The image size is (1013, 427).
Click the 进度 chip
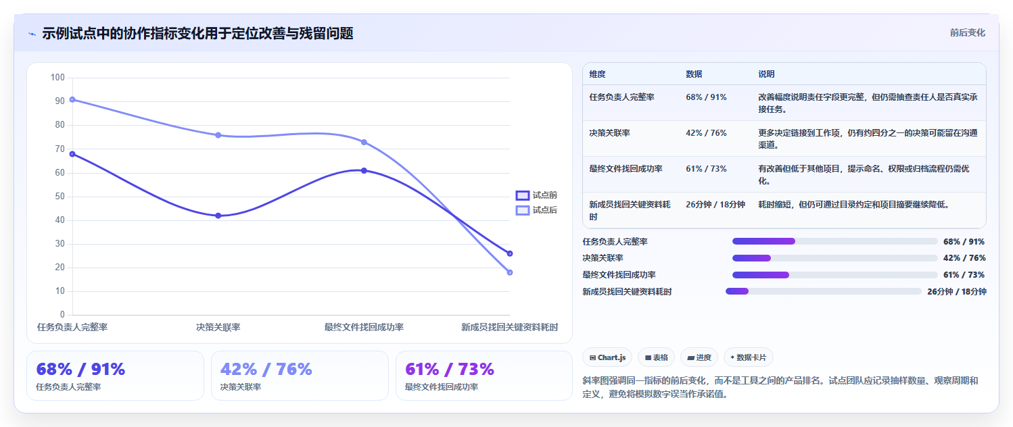tap(699, 357)
